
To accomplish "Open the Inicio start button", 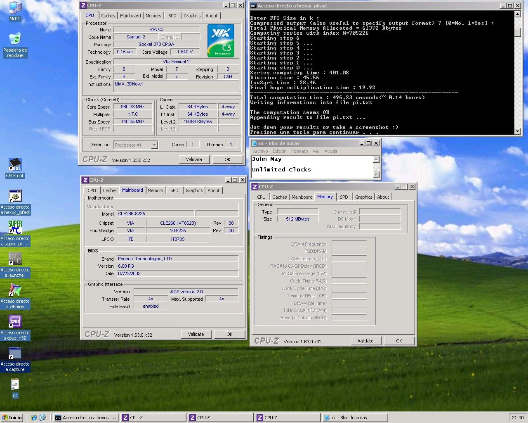I will coord(12,418).
